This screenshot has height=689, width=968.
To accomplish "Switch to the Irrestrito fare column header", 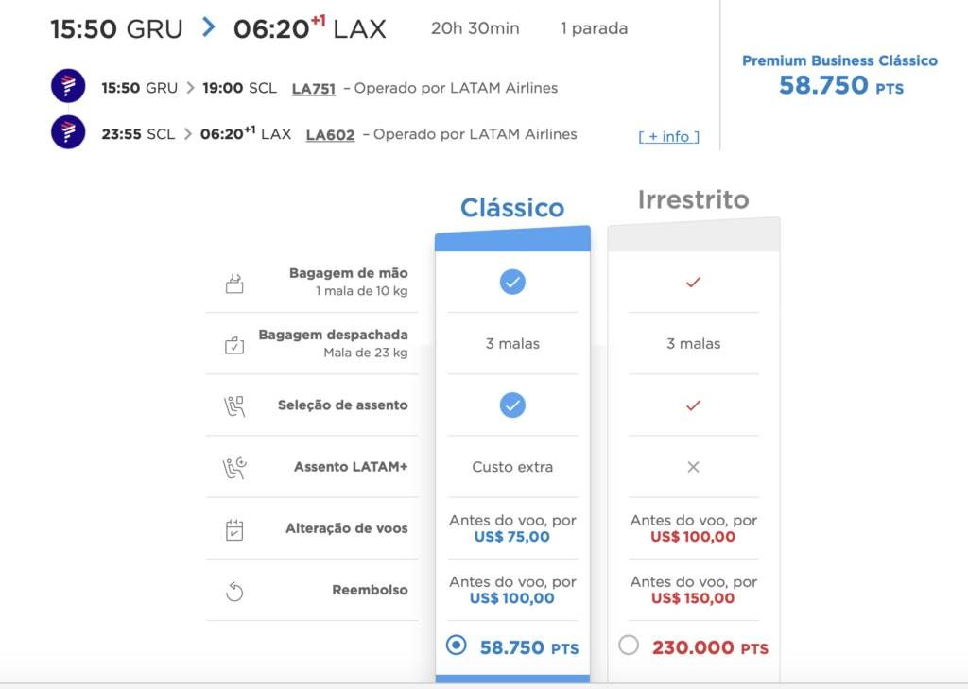I will (x=693, y=199).
